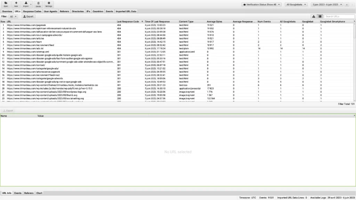Select the row for normalize.css
The image size is (356, 200).
pyautogui.click(x=177, y=85)
